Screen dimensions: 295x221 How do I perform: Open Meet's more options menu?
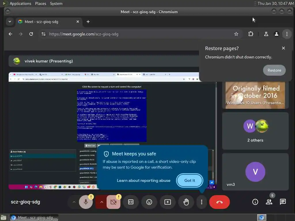coord(201,202)
